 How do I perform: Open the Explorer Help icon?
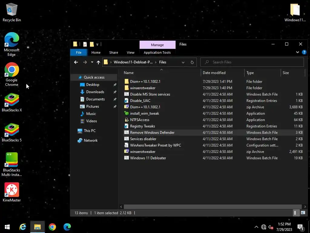tap(304, 52)
